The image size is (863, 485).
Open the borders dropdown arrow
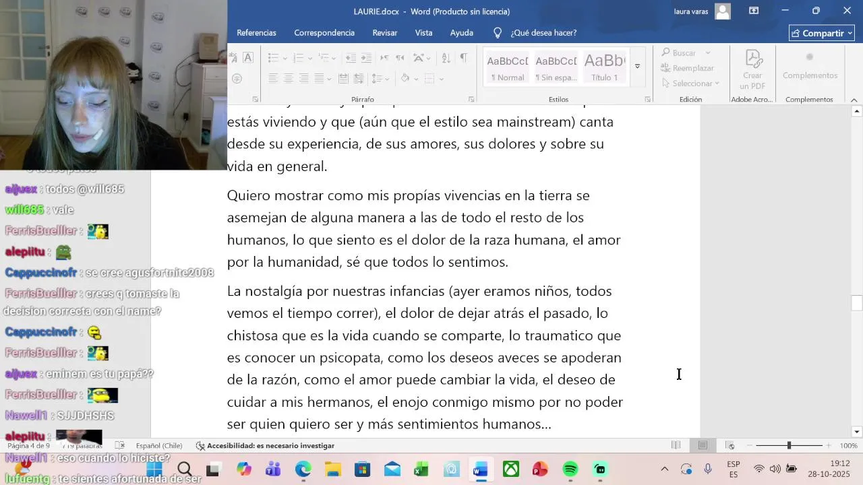(441, 79)
